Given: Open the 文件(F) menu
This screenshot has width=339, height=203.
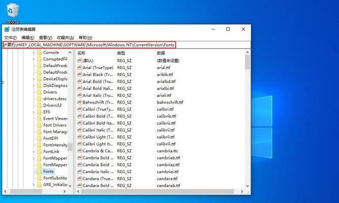Looking at the screenshot, I should [x=10, y=38].
